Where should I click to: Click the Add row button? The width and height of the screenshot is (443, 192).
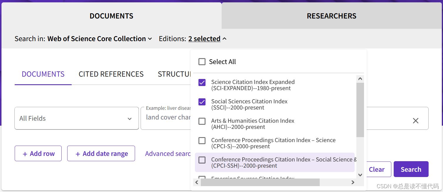click(38, 154)
